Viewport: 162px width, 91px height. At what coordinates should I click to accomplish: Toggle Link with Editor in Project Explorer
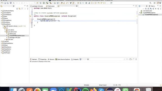19,9
